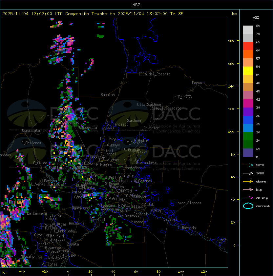Click the Zapata place label
The image size is (273, 276).
tap(73, 244)
